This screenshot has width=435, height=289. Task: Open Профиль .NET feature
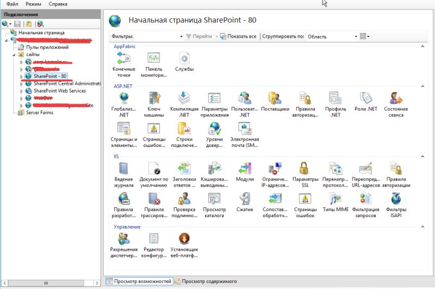point(335,104)
